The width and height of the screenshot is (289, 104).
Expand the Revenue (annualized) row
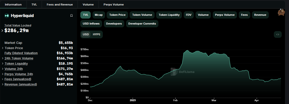(3, 84)
